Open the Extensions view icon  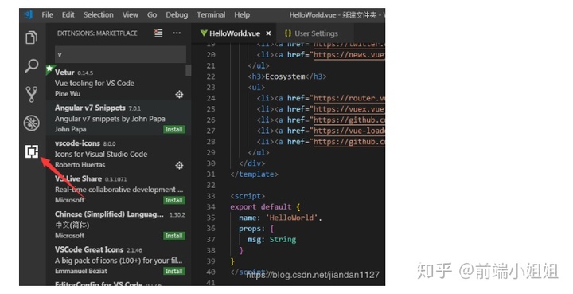[x=32, y=151]
